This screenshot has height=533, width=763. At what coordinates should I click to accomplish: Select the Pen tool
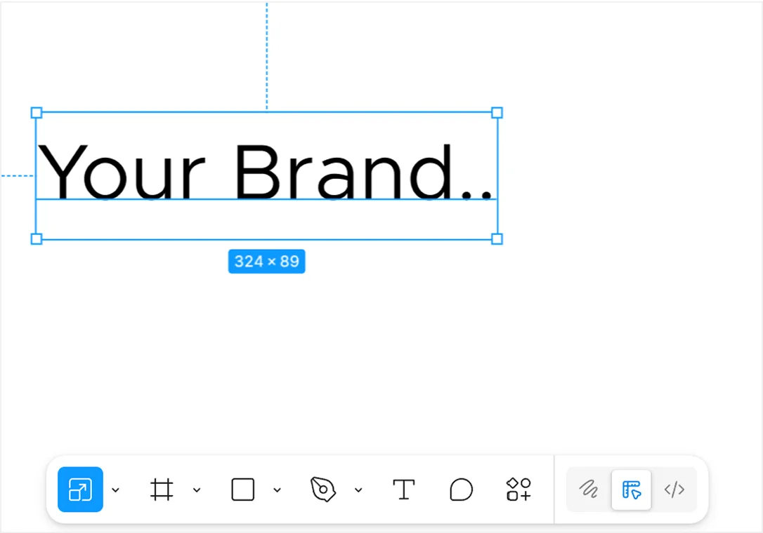(323, 490)
